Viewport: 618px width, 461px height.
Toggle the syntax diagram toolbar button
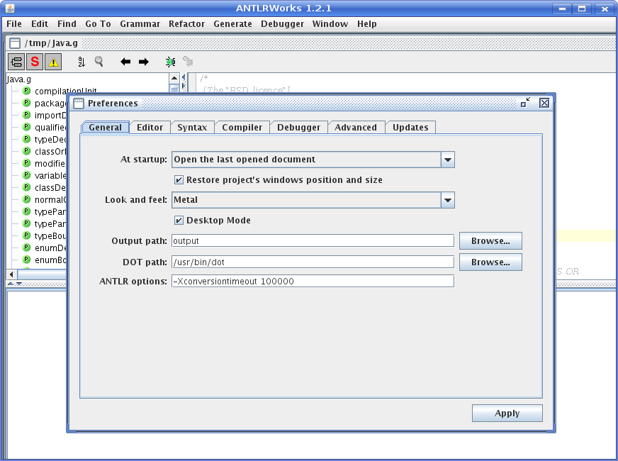[16, 62]
